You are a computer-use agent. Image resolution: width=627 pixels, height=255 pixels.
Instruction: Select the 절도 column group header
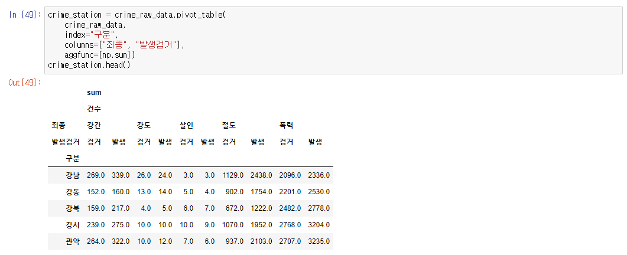[x=229, y=126]
